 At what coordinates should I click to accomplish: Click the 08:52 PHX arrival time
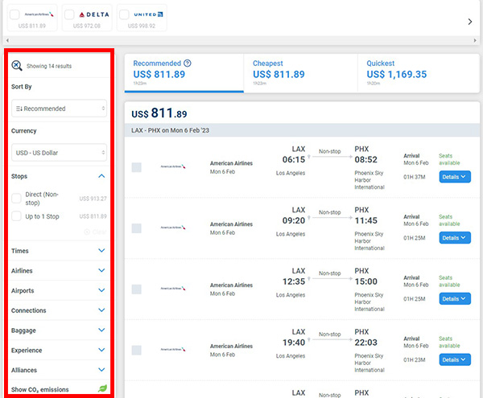click(365, 159)
